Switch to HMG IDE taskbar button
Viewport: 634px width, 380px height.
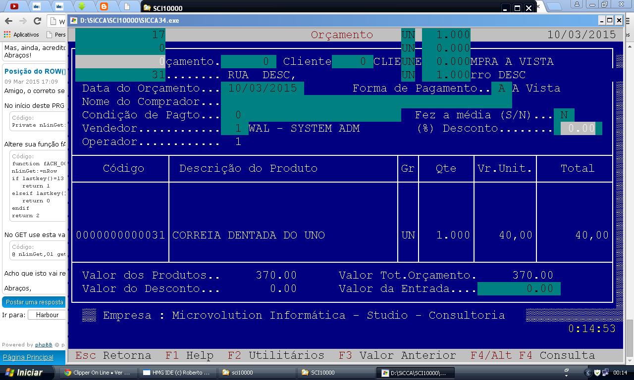(x=177, y=373)
